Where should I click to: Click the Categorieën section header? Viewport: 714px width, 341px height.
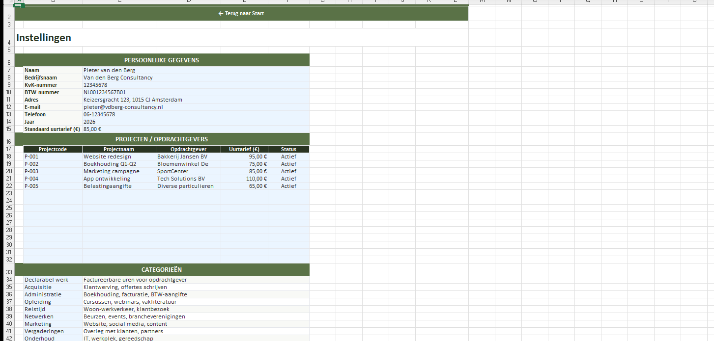[162, 270]
